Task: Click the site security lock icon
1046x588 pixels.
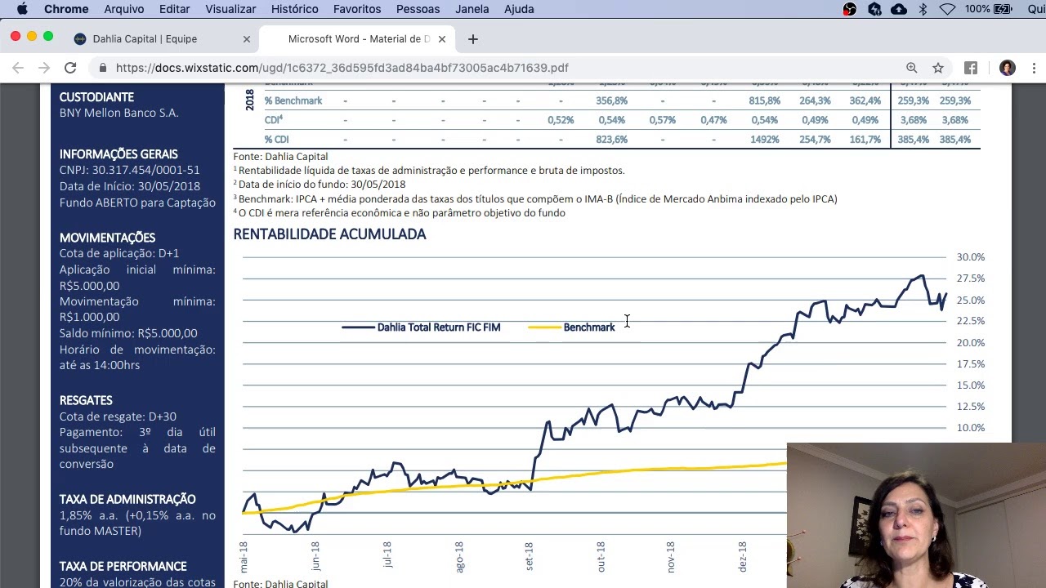Action: click(x=103, y=68)
